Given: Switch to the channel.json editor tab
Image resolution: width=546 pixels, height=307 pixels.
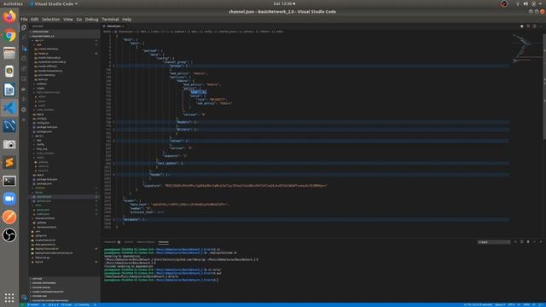Looking at the screenshot, I should pyautogui.click(x=113, y=26).
